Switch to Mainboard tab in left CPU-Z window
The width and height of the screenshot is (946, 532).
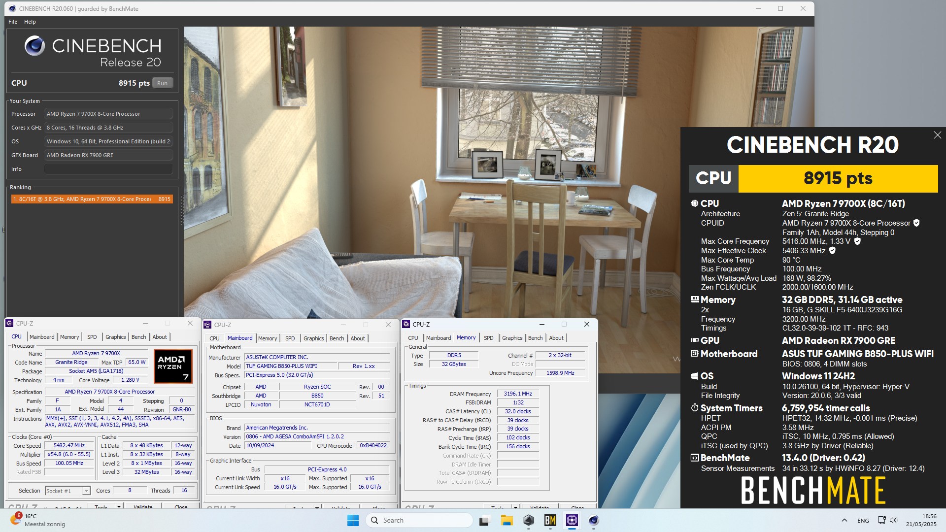[42, 337]
